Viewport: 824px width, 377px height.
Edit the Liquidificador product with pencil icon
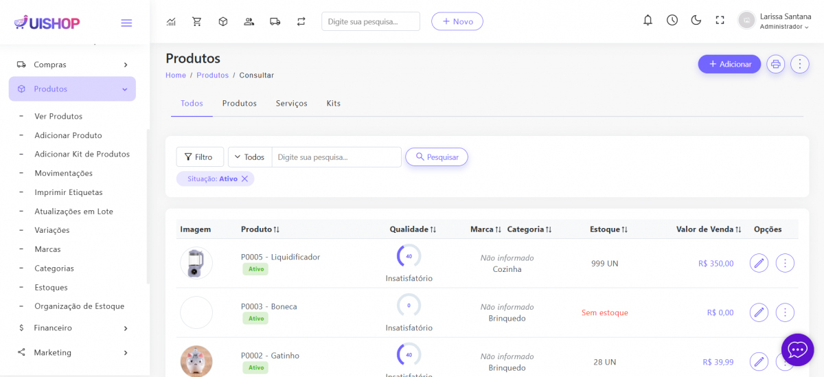click(759, 263)
